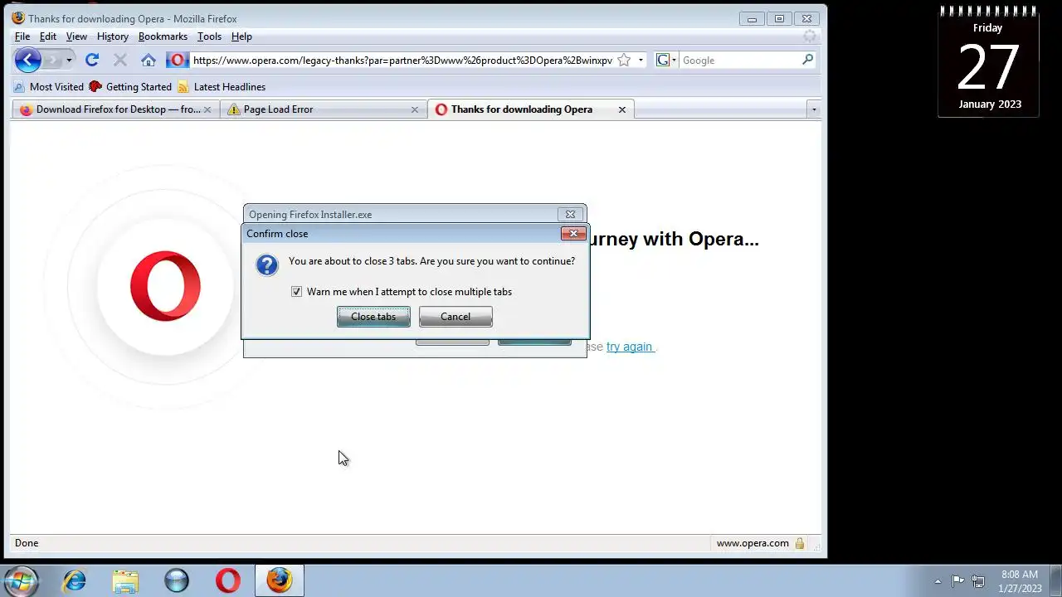
Task: Click the Firefox icon in title bar
Action: [18, 18]
